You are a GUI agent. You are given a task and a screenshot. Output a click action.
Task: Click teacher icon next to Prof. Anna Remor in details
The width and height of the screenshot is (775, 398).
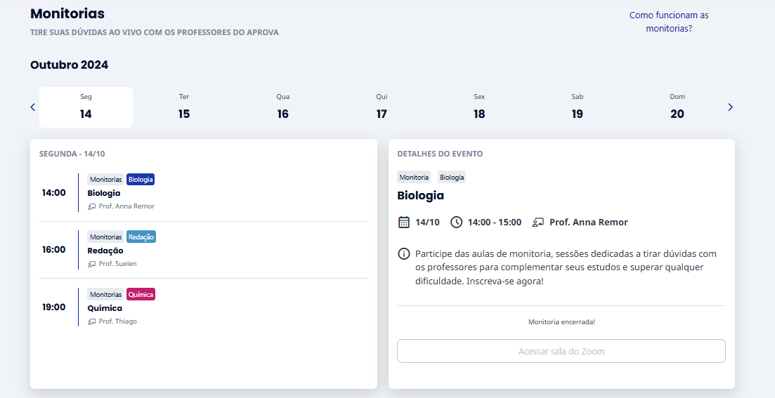pyautogui.click(x=538, y=223)
